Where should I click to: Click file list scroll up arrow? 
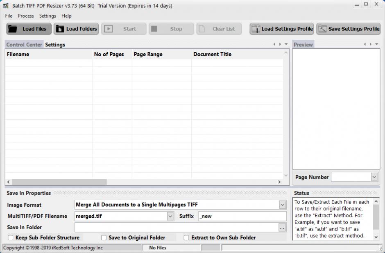point(286,52)
